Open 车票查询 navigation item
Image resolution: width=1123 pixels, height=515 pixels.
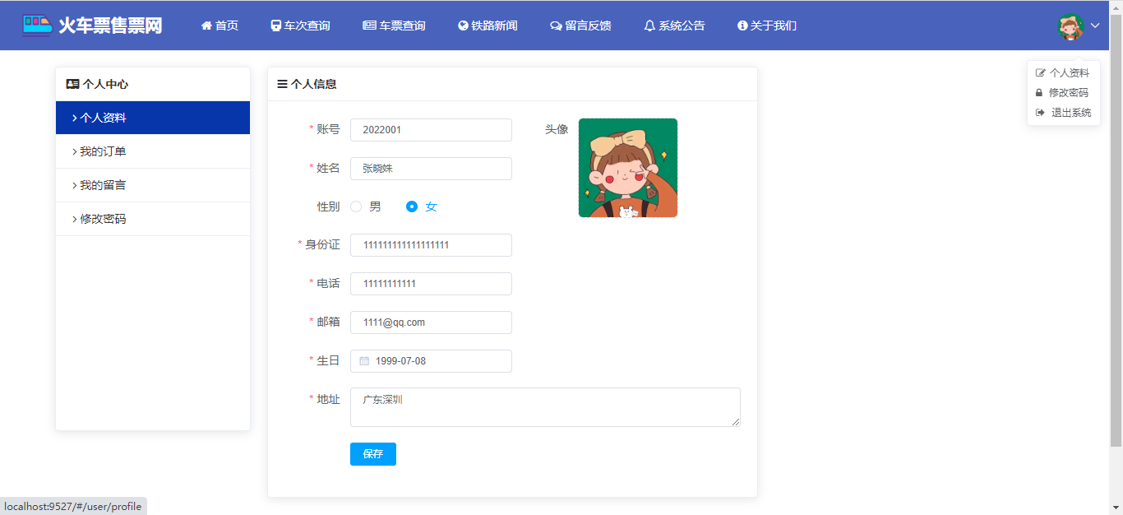(394, 26)
